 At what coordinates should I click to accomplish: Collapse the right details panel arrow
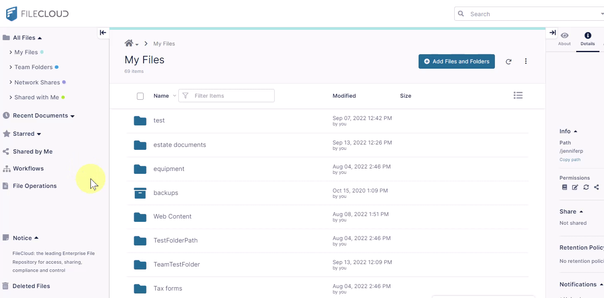coord(552,33)
